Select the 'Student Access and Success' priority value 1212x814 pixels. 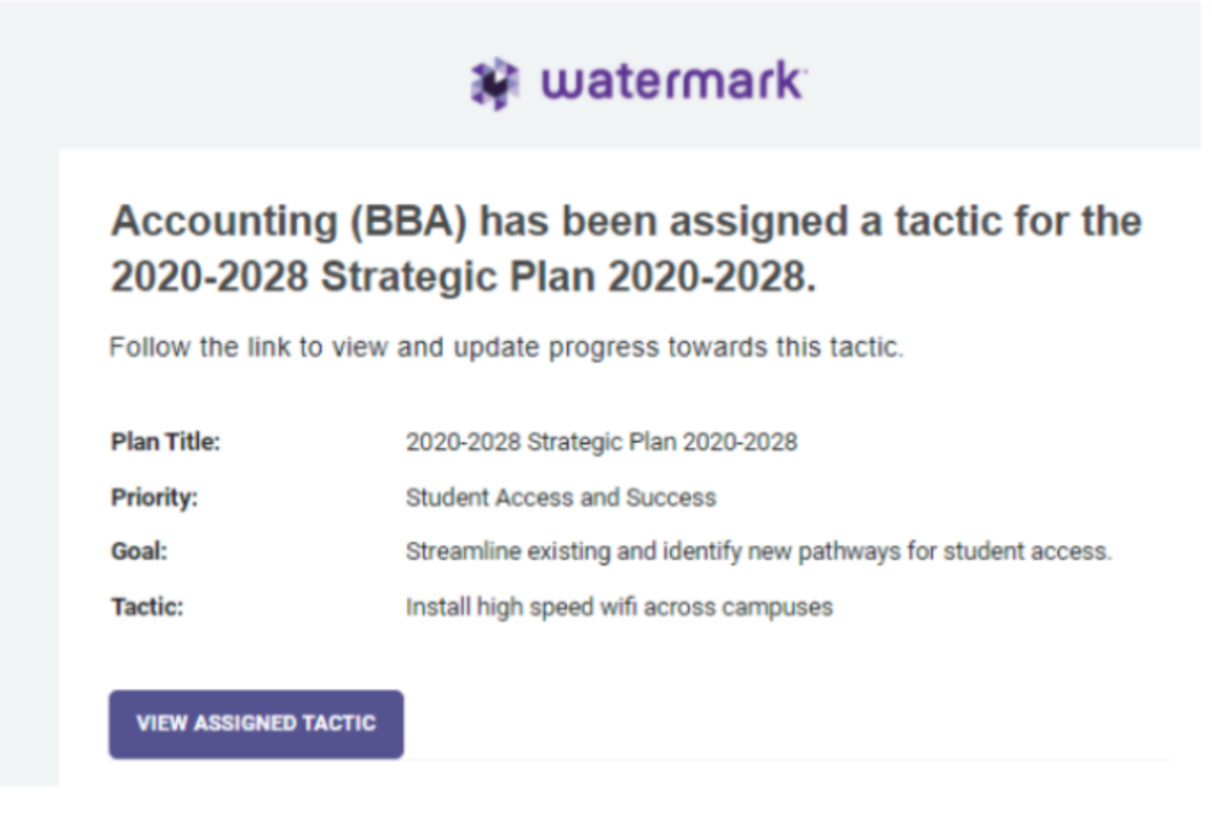coord(561,497)
